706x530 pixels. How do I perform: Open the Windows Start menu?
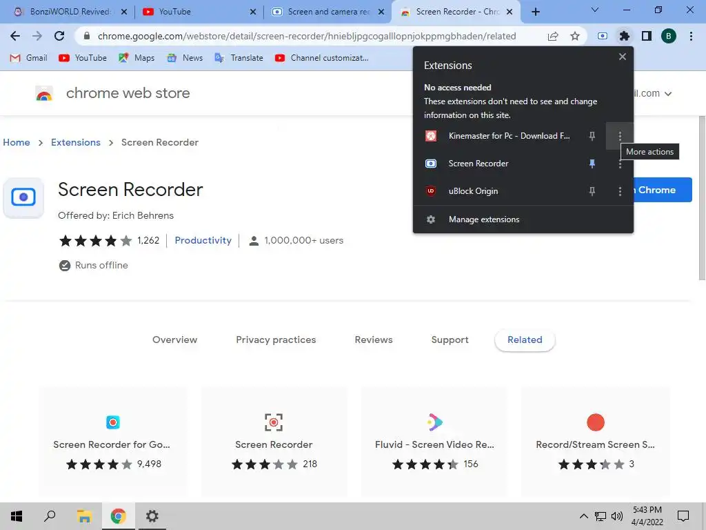(x=17, y=516)
